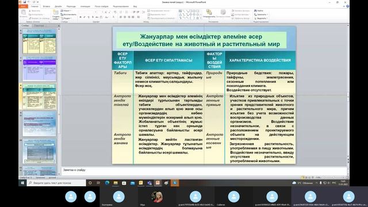
Task: Open the line spacing dropdown
Action: [144, 12]
